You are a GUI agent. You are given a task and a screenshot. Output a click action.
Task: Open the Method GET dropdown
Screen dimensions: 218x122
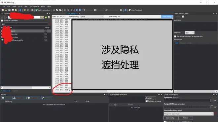[x=190, y=33]
